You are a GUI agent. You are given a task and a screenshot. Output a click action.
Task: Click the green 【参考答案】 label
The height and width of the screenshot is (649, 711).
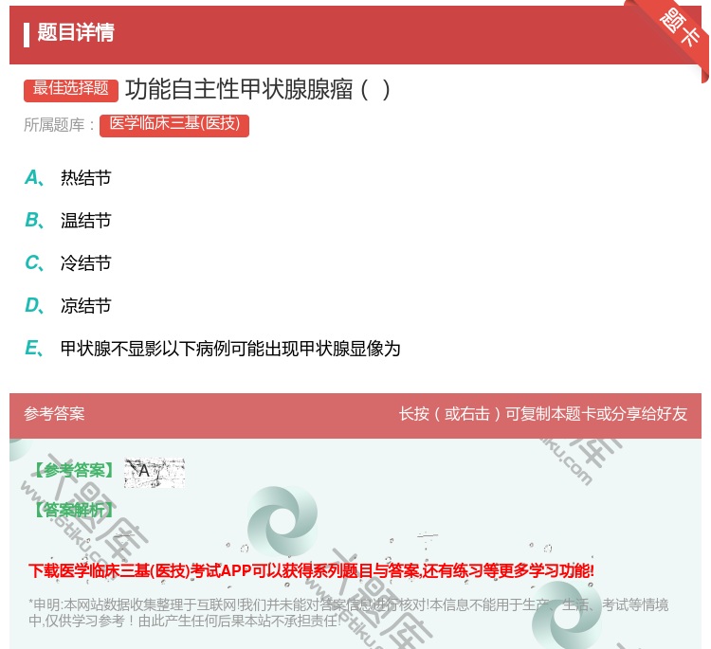click(74, 471)
